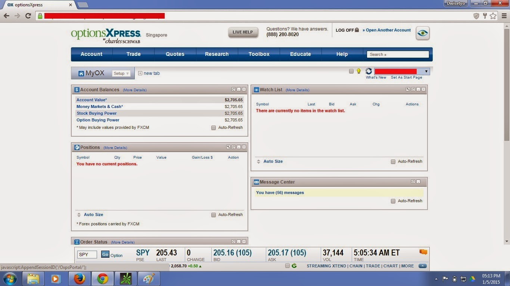The height and width of the screenshot is (286, 510).
Task: Click the Windows Start button
Action: coord(10,279)
